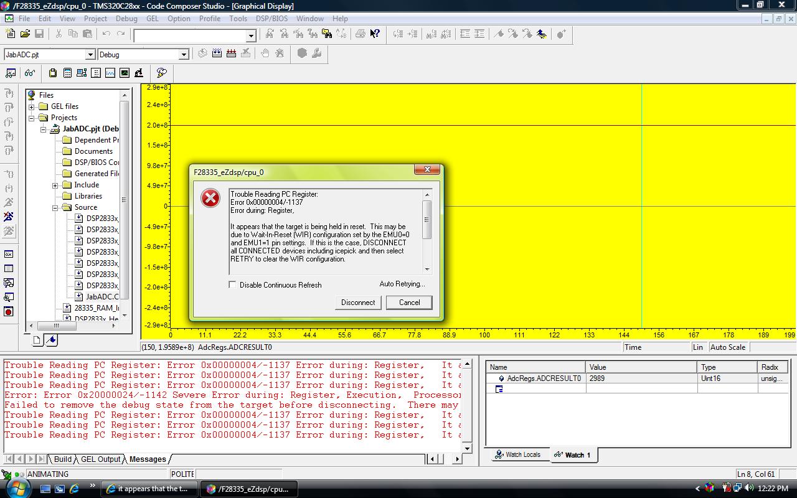Start an Incremental Build from the toolbar
Viewport: 797px width, 498px height.
216,54
